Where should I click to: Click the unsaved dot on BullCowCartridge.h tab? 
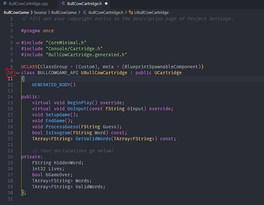(106, 4)
